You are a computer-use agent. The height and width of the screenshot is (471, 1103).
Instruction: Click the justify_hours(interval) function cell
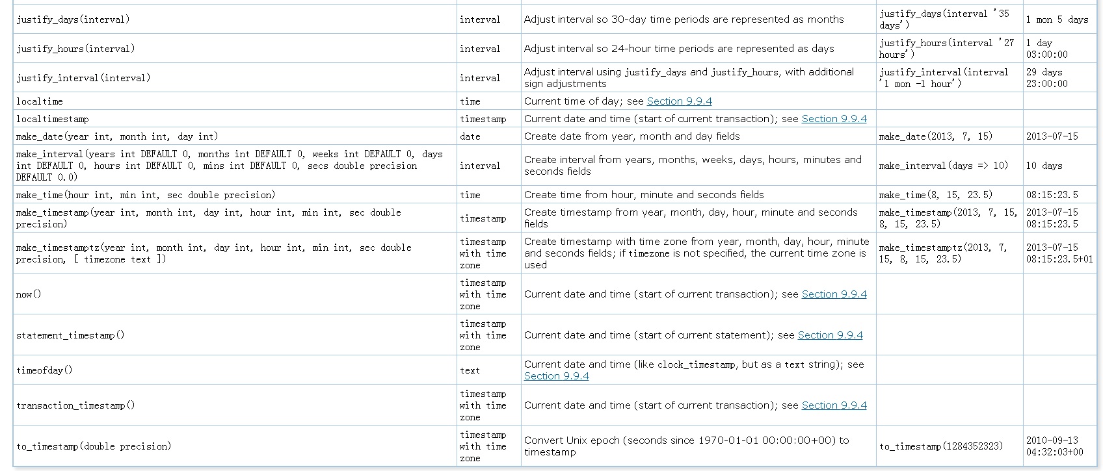point(75,49)
